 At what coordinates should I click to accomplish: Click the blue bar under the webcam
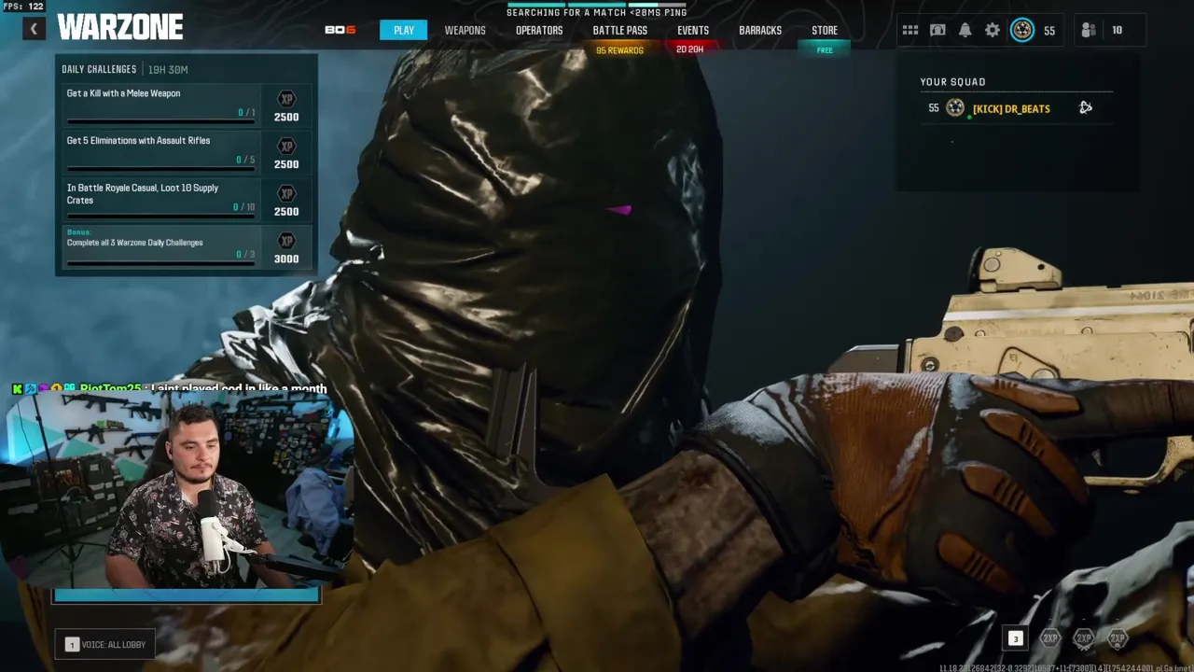[x=187, y=595]
